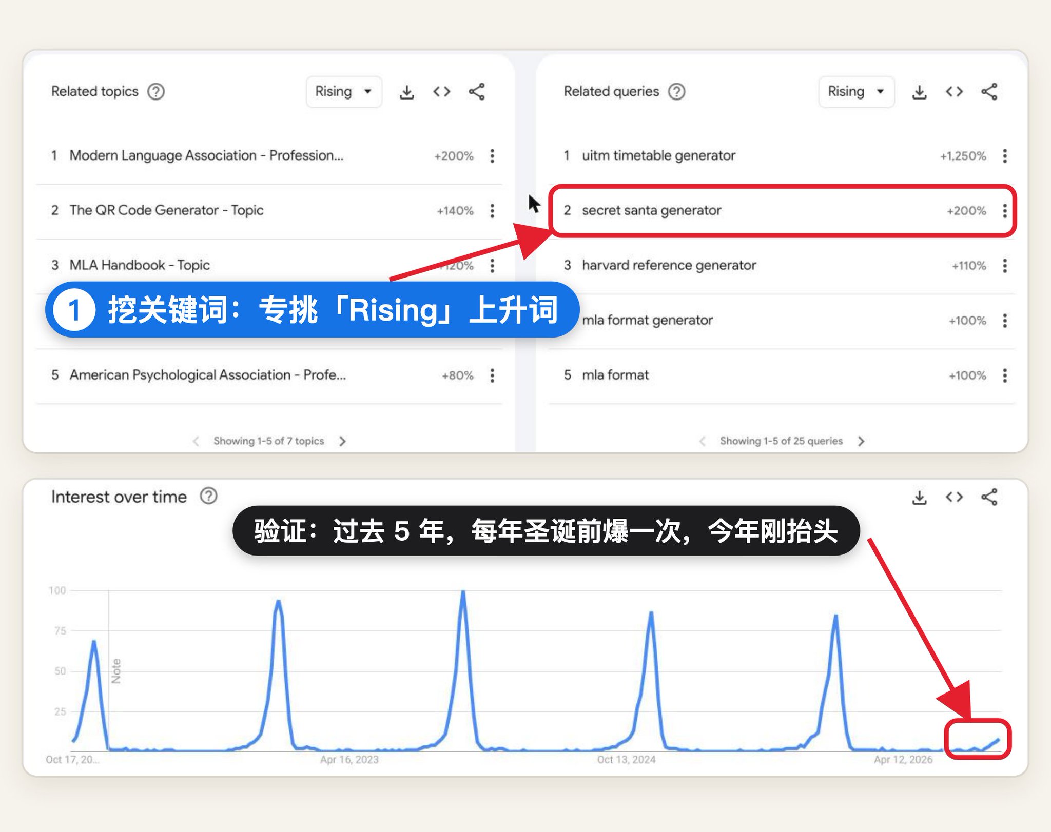This screenshot has height=832, width=1051.
Task: Go to previous page of related topics
Action: coord(196,441)
